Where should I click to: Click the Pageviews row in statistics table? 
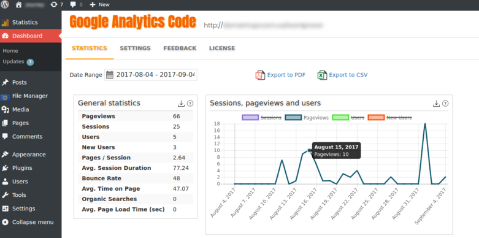(x=136, y=116)
